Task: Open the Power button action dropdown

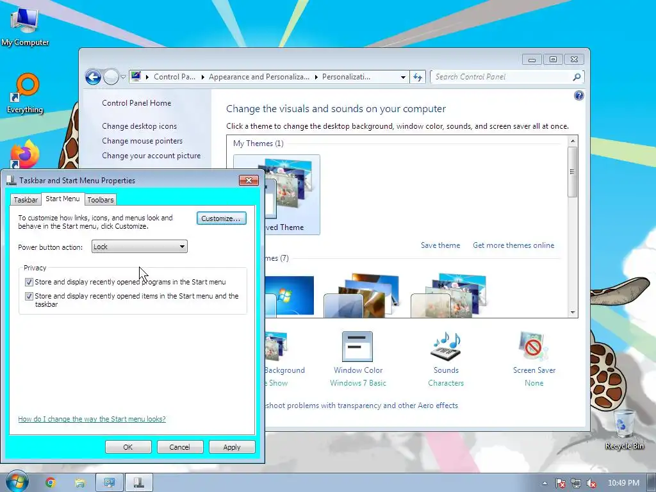Action: coord(139,247)
